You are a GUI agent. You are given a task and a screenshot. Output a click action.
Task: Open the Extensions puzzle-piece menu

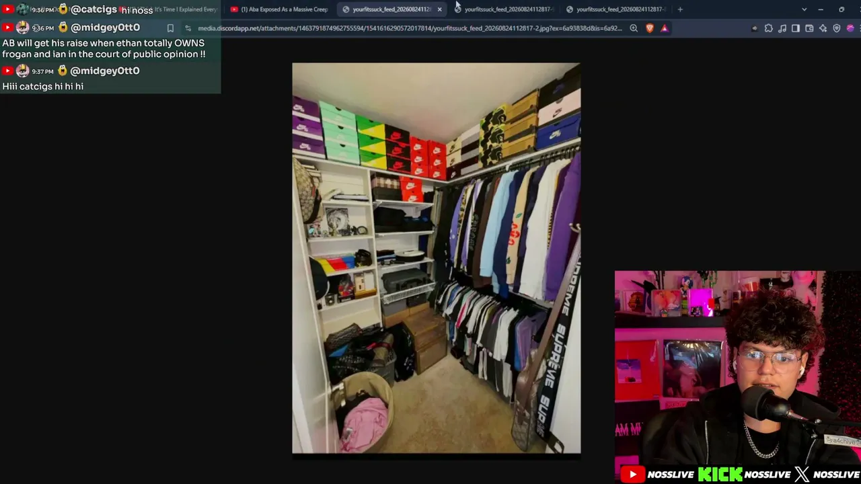click(x=769, y=28)
